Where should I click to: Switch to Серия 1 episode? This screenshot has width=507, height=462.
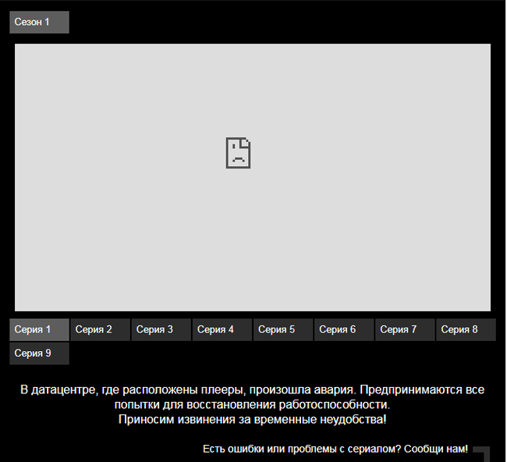tap(39, 329)
